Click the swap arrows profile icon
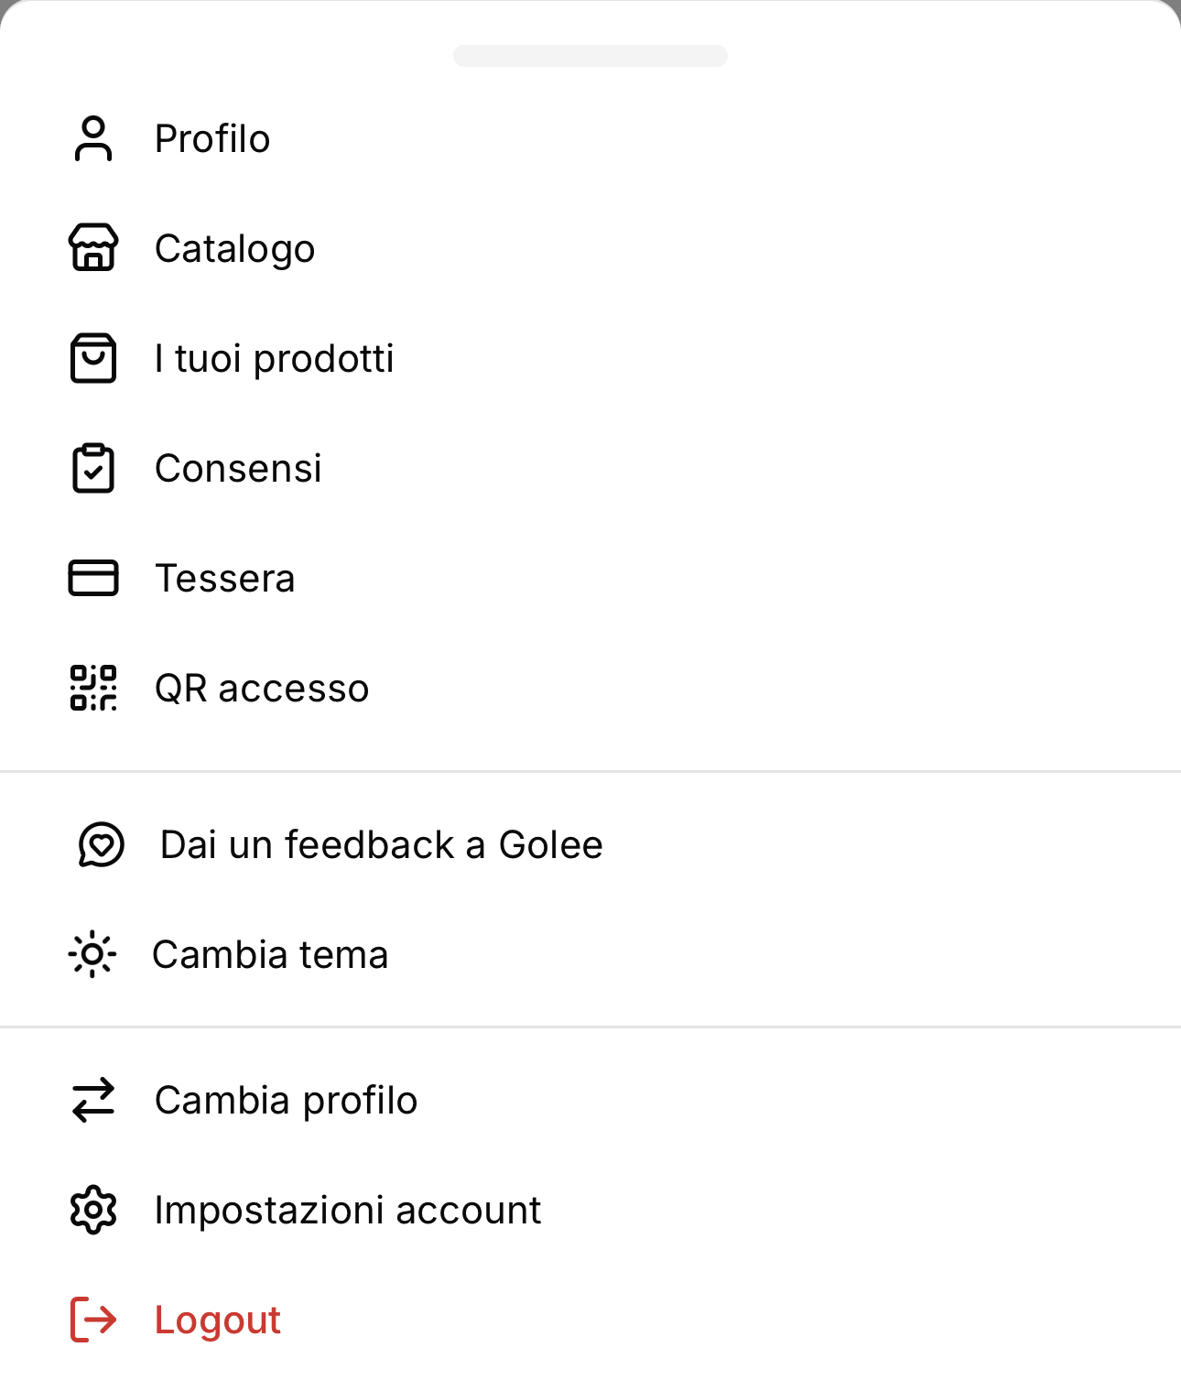 tap(93, 1100)
